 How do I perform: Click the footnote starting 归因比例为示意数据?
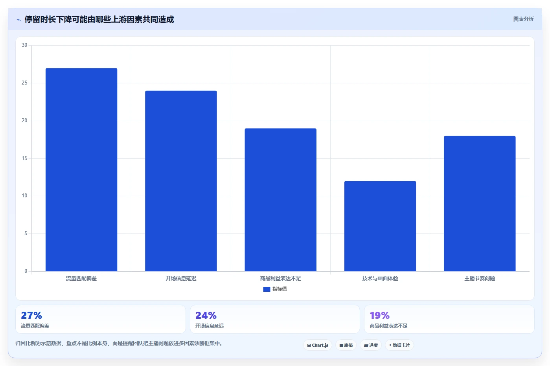[120, 343]
